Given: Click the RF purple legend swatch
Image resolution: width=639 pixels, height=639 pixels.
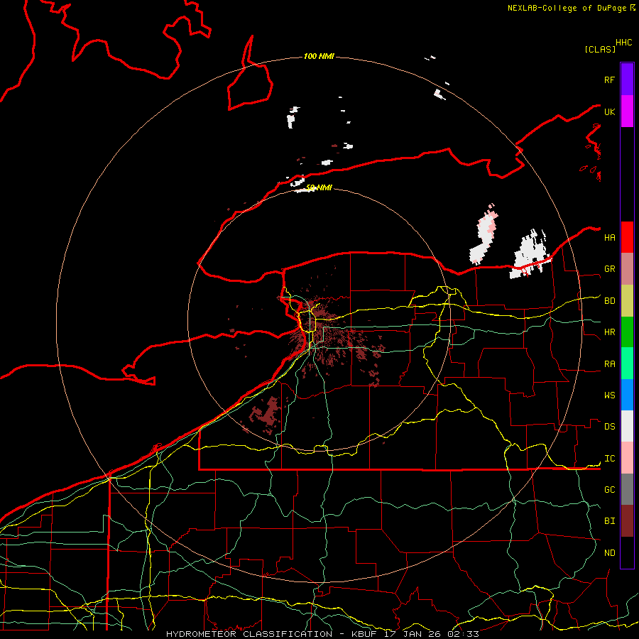Looking at the screenshot, I should [x=627, y=79].
